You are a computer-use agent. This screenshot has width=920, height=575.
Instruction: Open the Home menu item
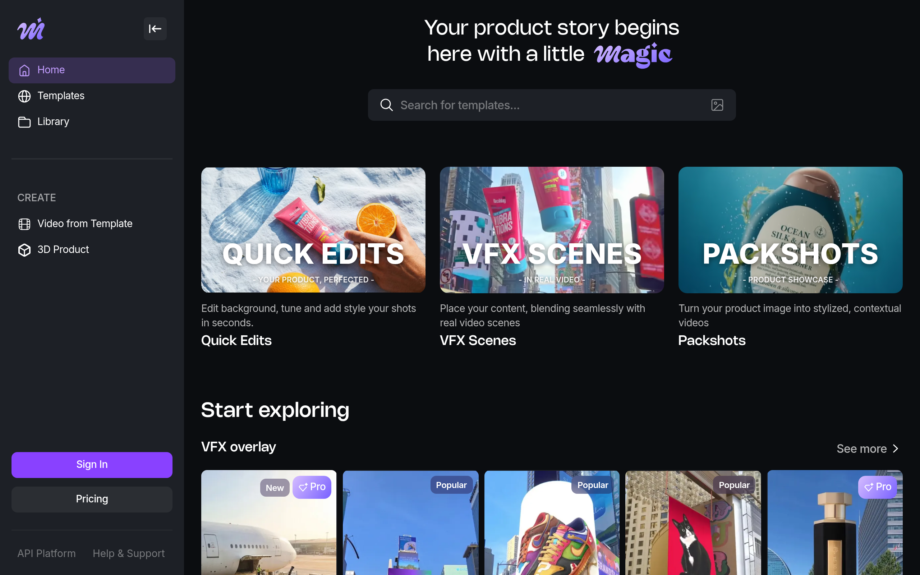[92, 70]
